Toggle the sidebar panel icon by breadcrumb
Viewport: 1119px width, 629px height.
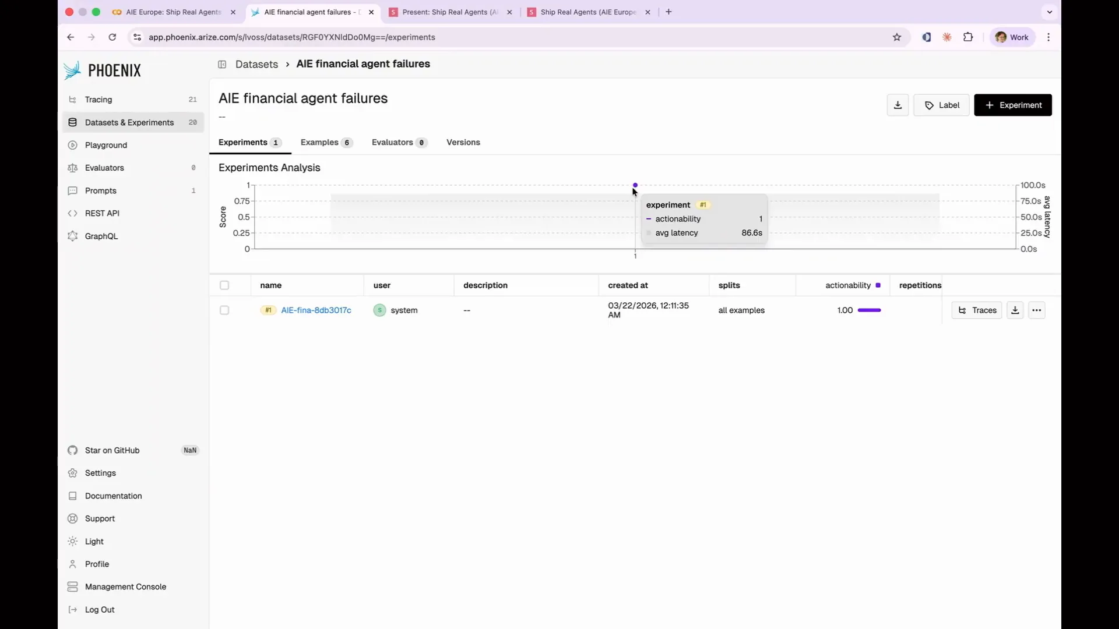(x=222, y=64)
